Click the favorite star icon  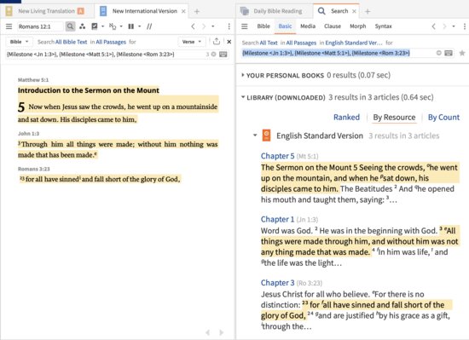point(462,53)
